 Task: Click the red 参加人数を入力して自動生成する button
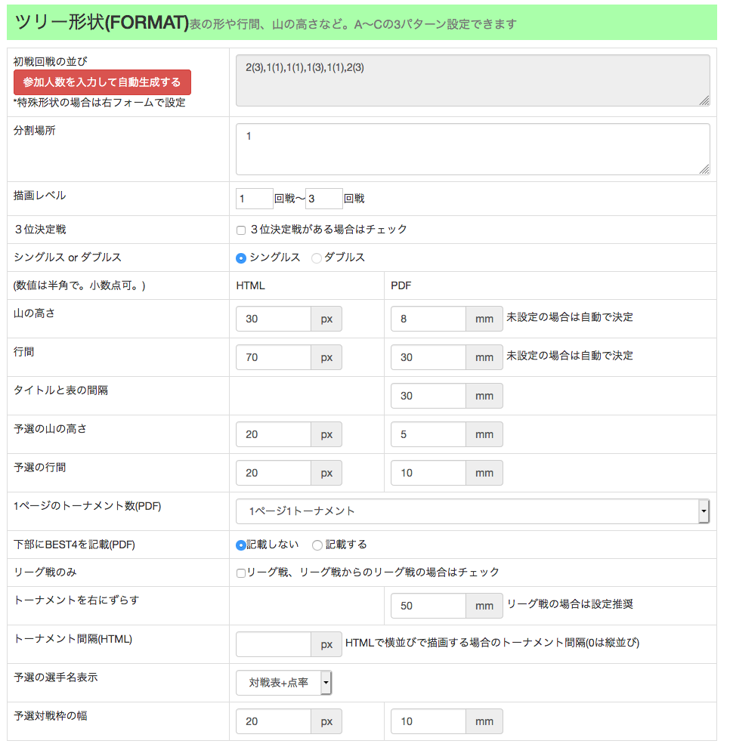102,82
